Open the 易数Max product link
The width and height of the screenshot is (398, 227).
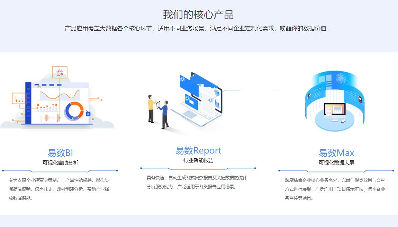[336, 153]
